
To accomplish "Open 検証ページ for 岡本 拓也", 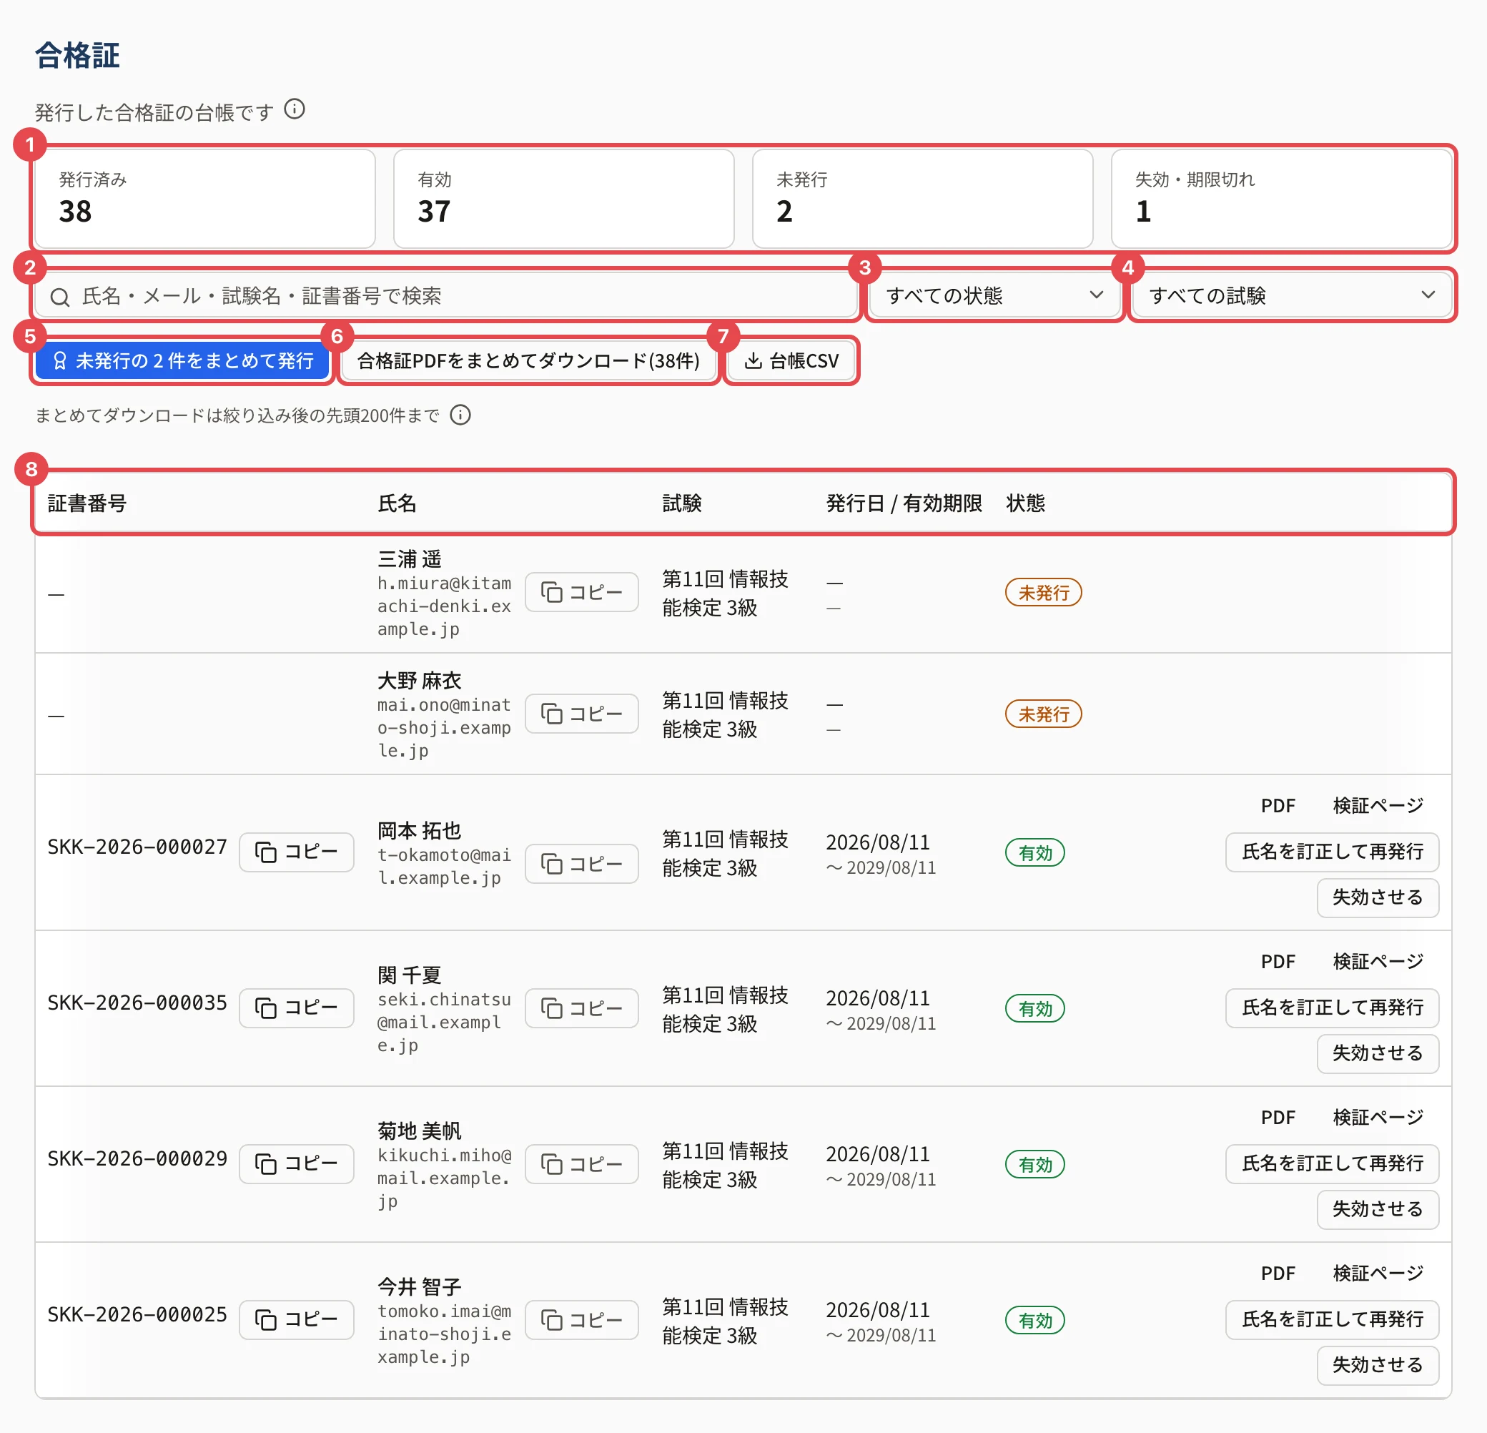I will [1378, 805].
